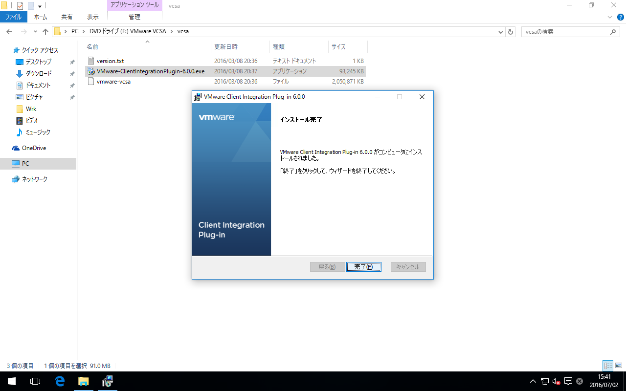Viewport: 626px width, 391px height.
Task: Launch Microsoft Edge from the taskbar
Action: [60, 381]
